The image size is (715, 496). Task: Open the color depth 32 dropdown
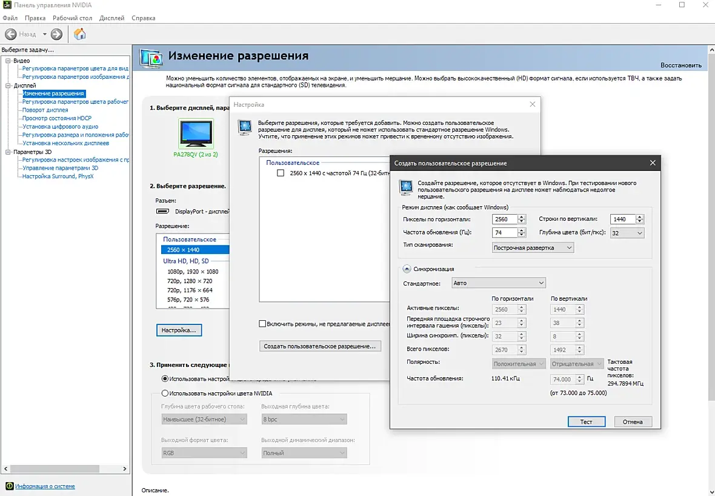(x=627, y=233)
